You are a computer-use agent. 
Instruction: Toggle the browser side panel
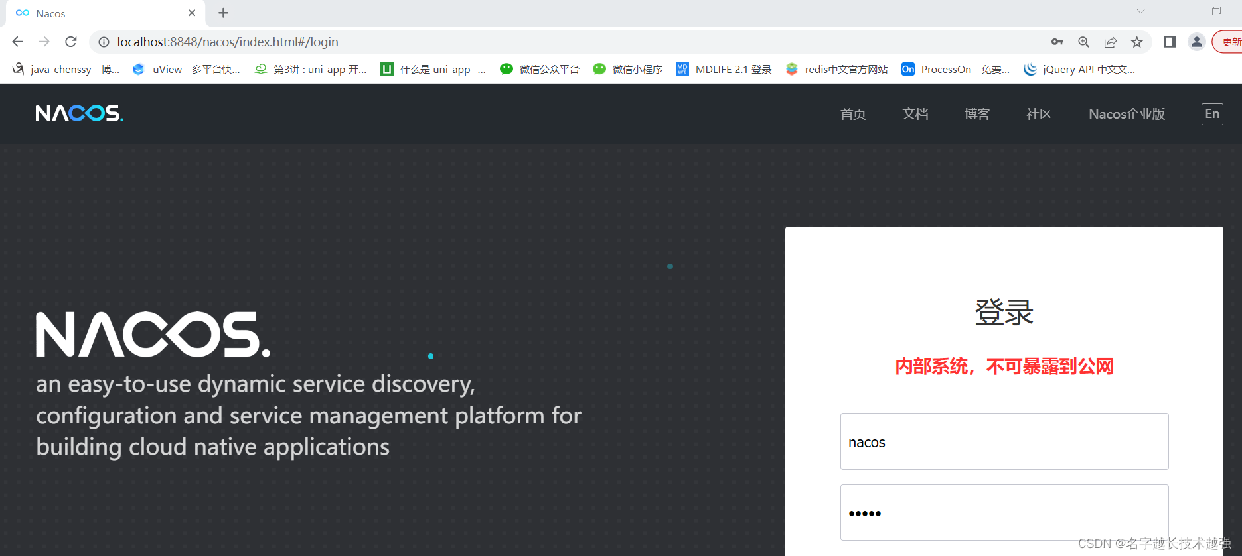tap(1170, 42)
